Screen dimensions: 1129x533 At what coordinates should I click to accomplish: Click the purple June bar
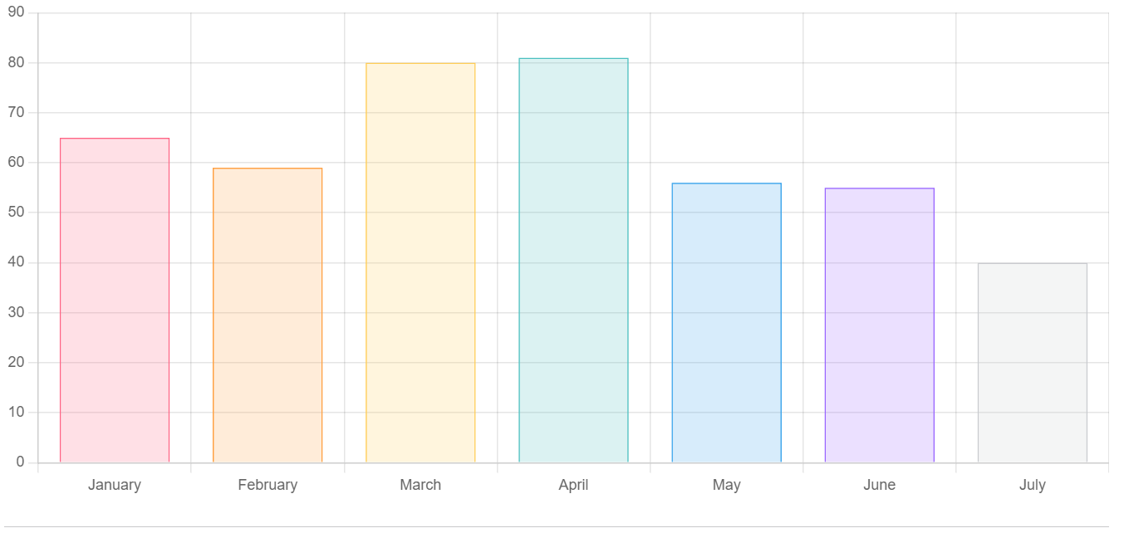pos(879,325)
